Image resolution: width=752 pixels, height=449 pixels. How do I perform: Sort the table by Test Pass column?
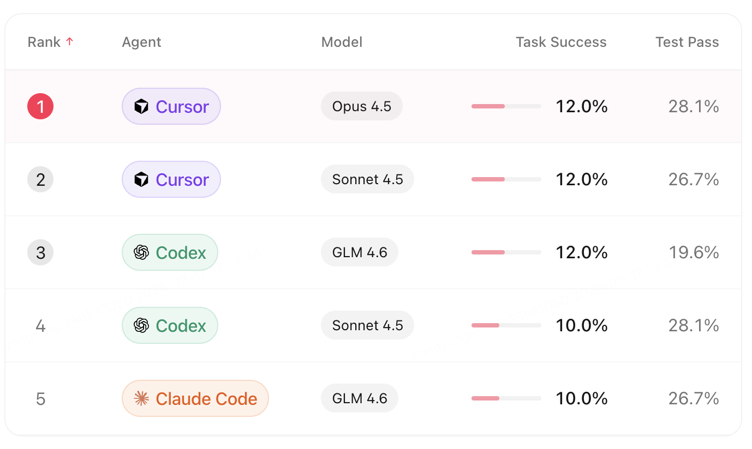point(687,42)
